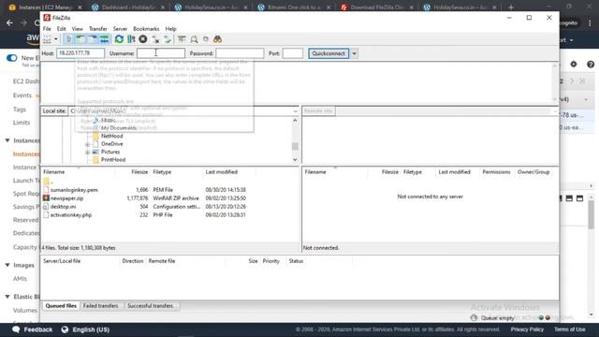This screenshot has height=337, width=599.
Task: Toggle transfer queue display icon
Action: (104, 39)
